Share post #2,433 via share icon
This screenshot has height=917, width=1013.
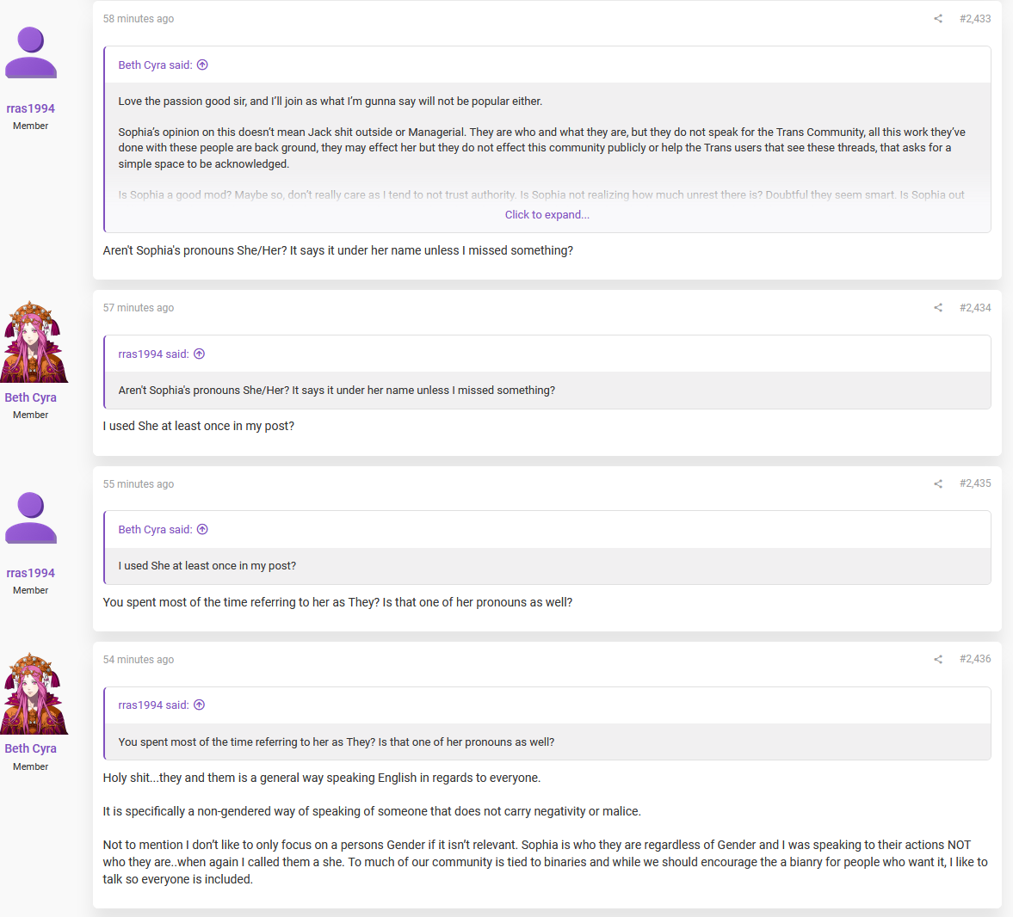pyautogui.click(x=938, y=19)
